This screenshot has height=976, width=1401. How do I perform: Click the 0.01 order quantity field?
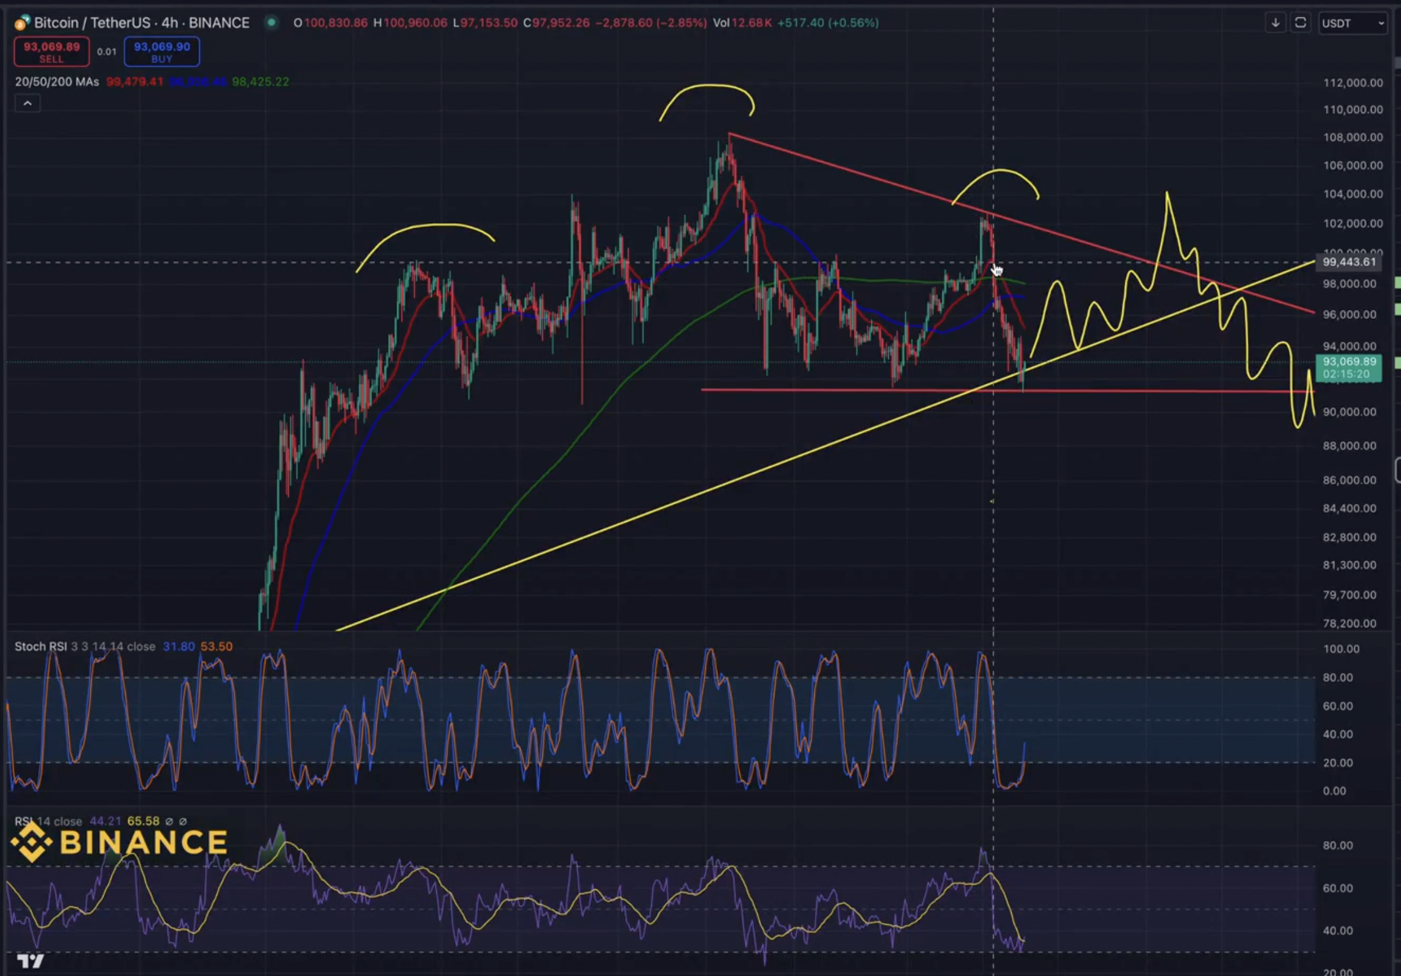tap(107, 52)
